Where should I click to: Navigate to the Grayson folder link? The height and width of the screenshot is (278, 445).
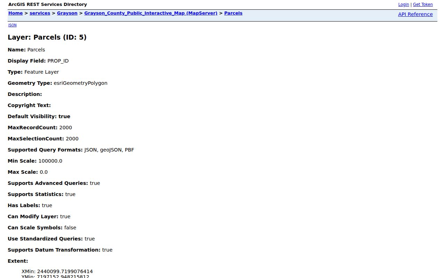point(67,13)
